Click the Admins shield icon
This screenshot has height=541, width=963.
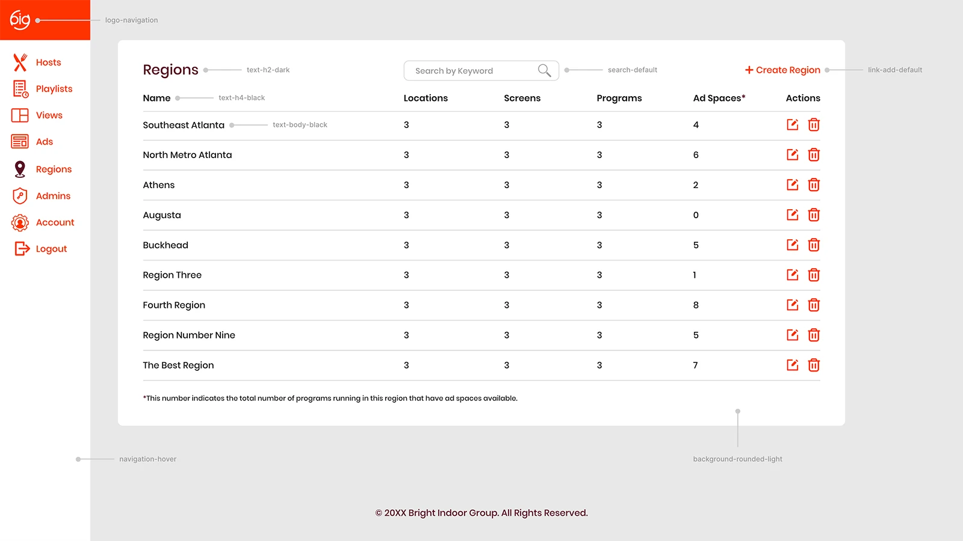[x=20, y=196]
